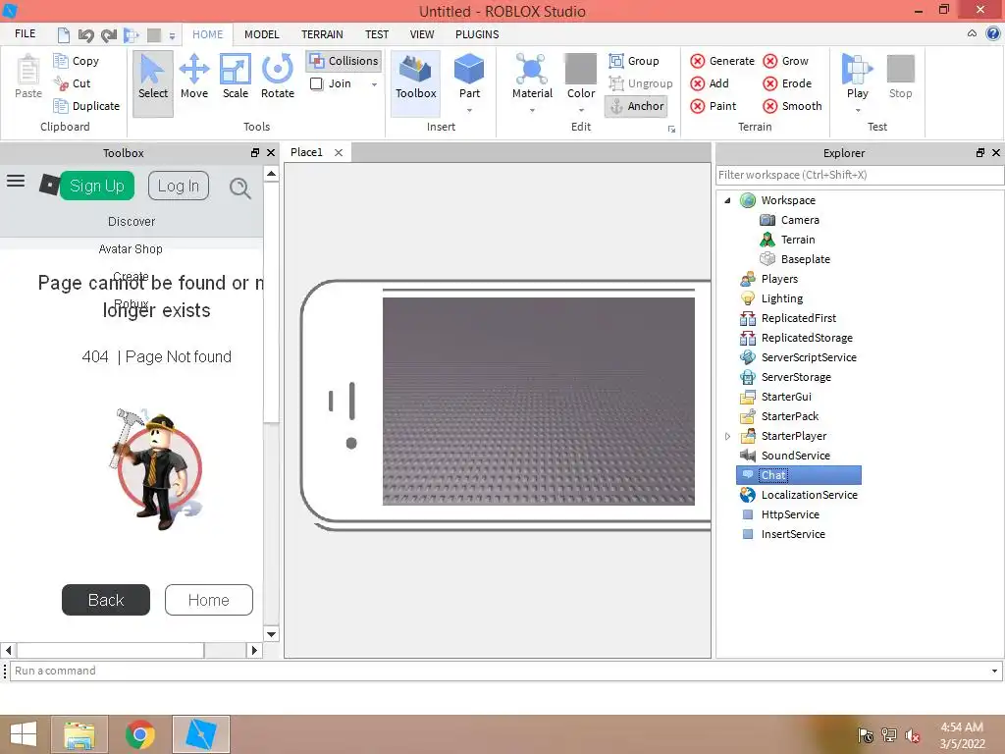Toggle the Anchor setting
Image resolution: width=1005 pixels, height=754 pixels.
636,106
